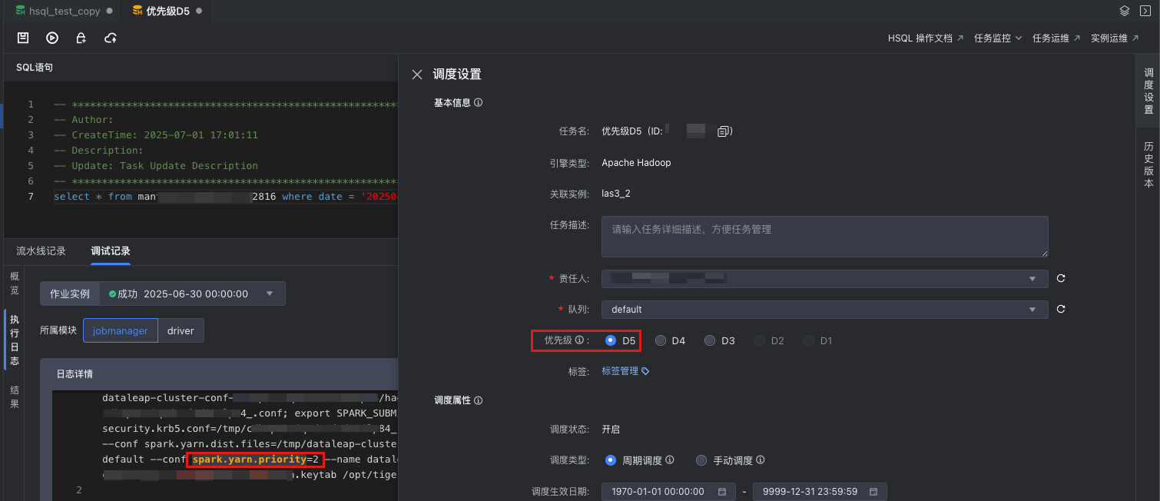The width and height of the screenshot is (1160, 501).
Task: Open the 队列 default dropdown
Action: [824, 309]
